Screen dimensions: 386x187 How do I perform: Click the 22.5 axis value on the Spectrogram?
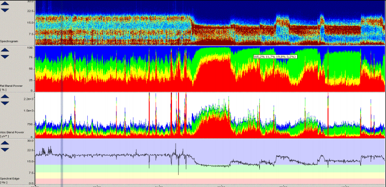[30, 11]
